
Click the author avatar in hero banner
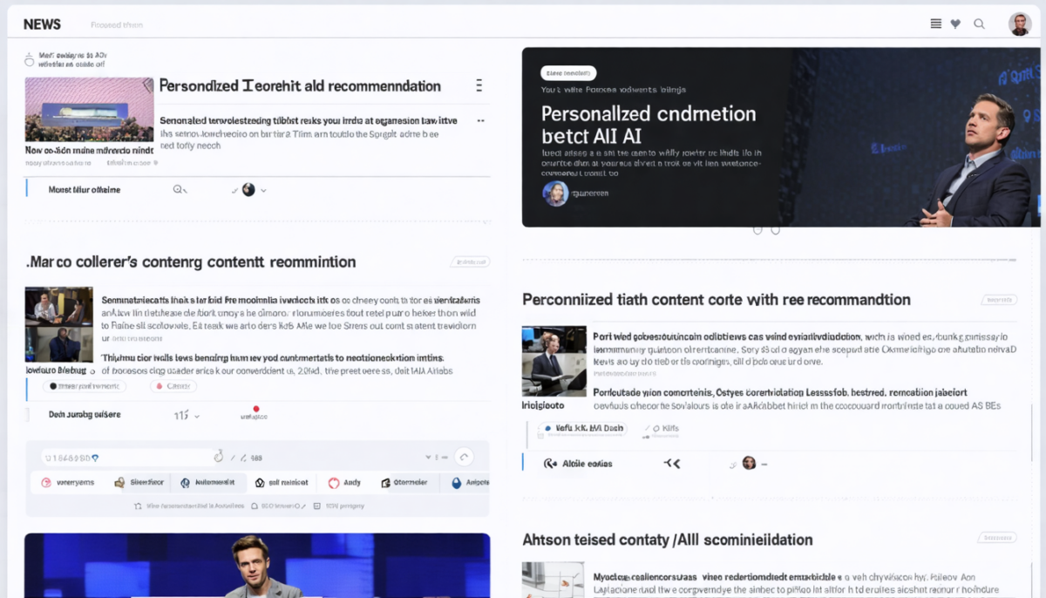click(x=555, y=194)
